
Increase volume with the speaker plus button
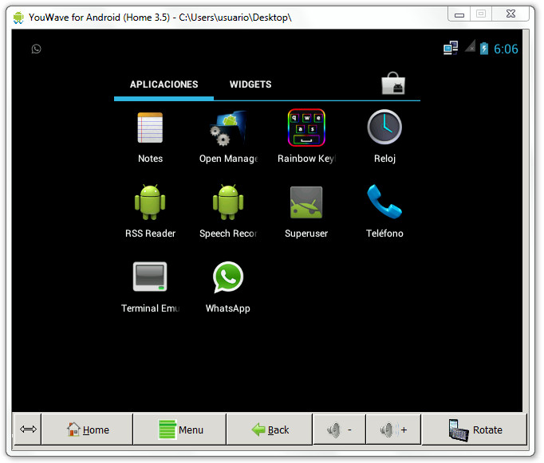click(x=393, y=430)
